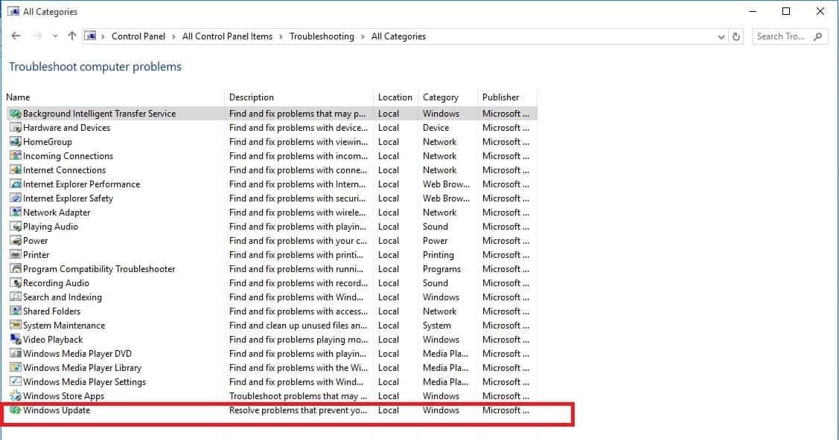
Task: Open the Video Playback troubleshooter
Action: point(53,340)
